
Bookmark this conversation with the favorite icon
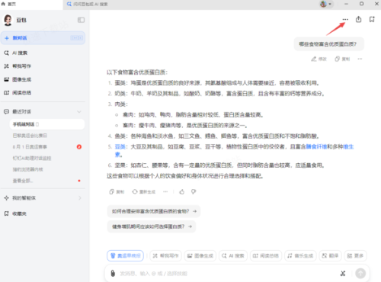[x=372, y=19]
